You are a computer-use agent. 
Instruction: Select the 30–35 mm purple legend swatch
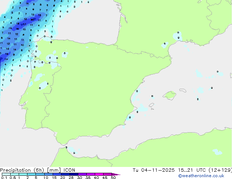click(x=82, y=174)
